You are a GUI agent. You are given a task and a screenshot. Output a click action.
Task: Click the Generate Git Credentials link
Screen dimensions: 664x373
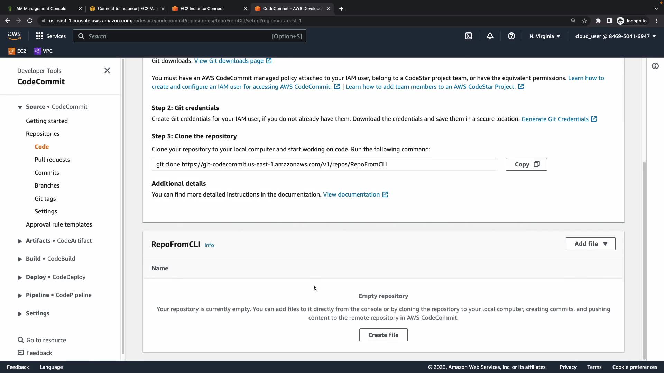pyautogui.click(x=555, y=119)
